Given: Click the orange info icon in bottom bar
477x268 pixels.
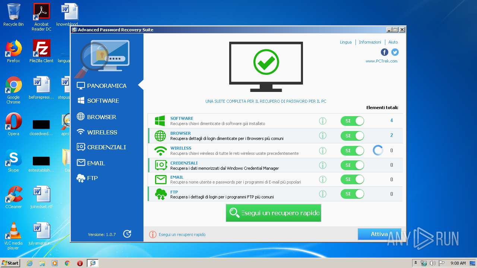Looking at the screenshot, I should (x=152, y=234).
